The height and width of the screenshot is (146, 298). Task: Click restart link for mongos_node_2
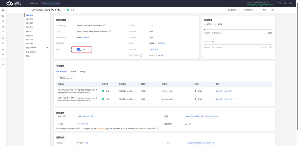point(226,99)
